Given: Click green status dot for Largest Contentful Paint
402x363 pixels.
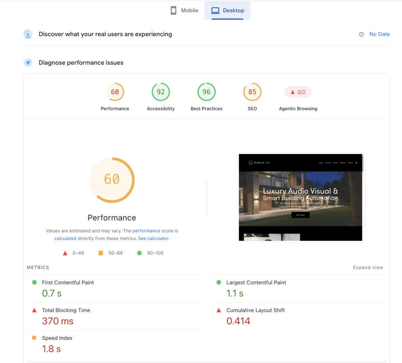Looking at the screenshot, I should tap(219, 282).
